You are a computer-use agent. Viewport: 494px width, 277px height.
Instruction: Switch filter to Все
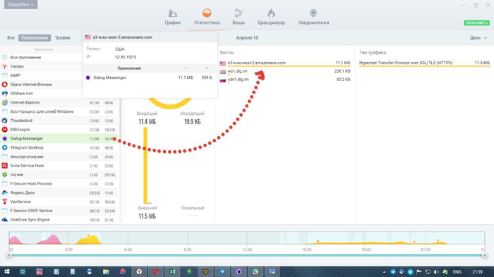(x=11, y=38)
